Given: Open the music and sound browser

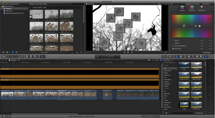Looking at the screenshot, I should pyautogui.click(x=185, y=57).
